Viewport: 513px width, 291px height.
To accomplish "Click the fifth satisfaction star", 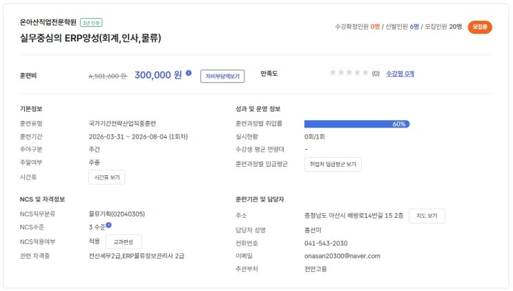I will point(365,72).
